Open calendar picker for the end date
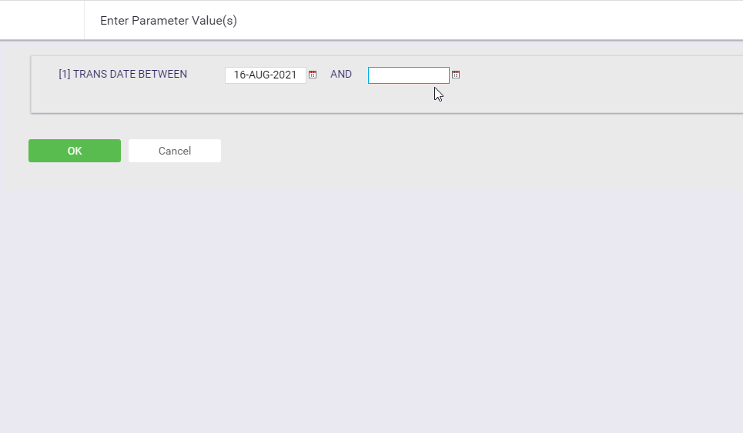This screenshot has height=433, width=743. click(x=456, y=75)
